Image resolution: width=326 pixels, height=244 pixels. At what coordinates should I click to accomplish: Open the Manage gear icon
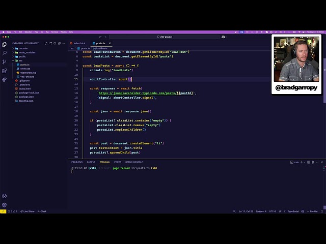4,205
